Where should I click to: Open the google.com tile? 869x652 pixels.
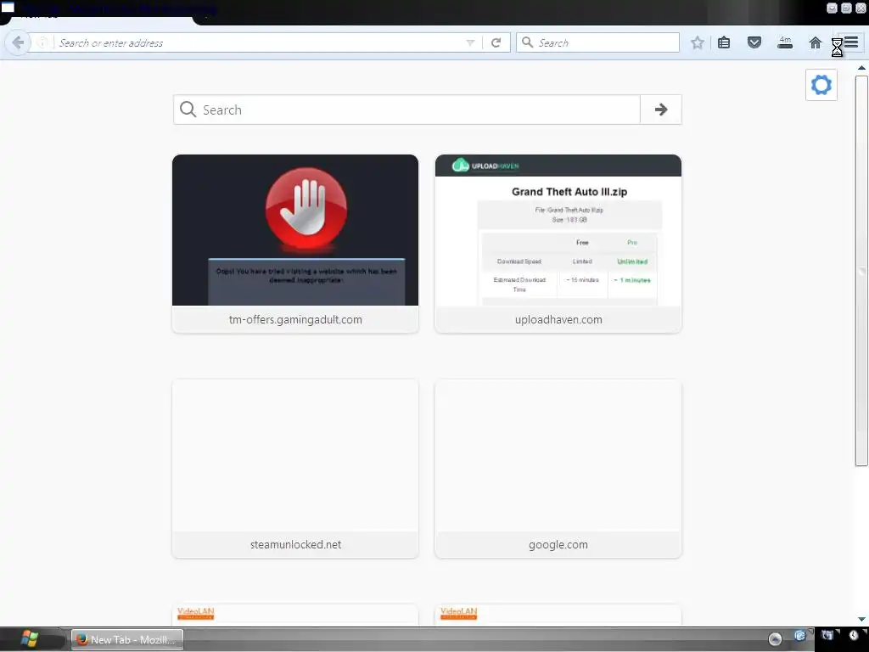[x=558, y=469]
